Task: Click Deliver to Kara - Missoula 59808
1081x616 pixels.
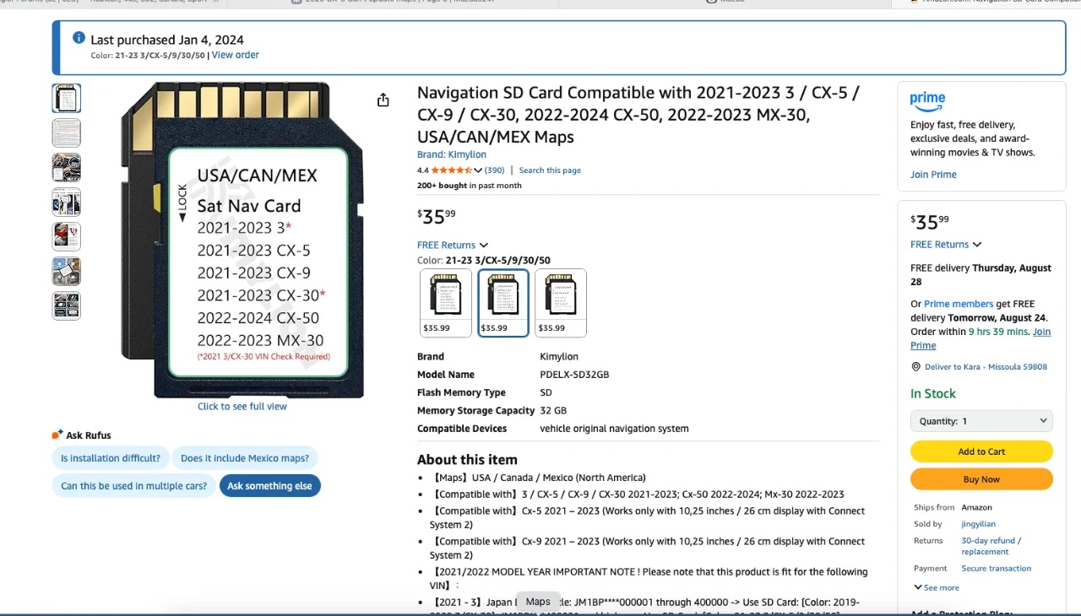Action: point(986,367)
